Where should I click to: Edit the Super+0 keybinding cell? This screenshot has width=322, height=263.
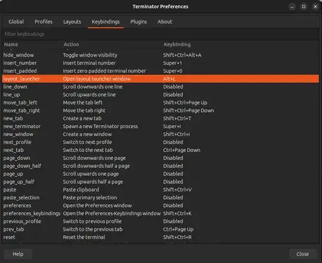point(173,71)
